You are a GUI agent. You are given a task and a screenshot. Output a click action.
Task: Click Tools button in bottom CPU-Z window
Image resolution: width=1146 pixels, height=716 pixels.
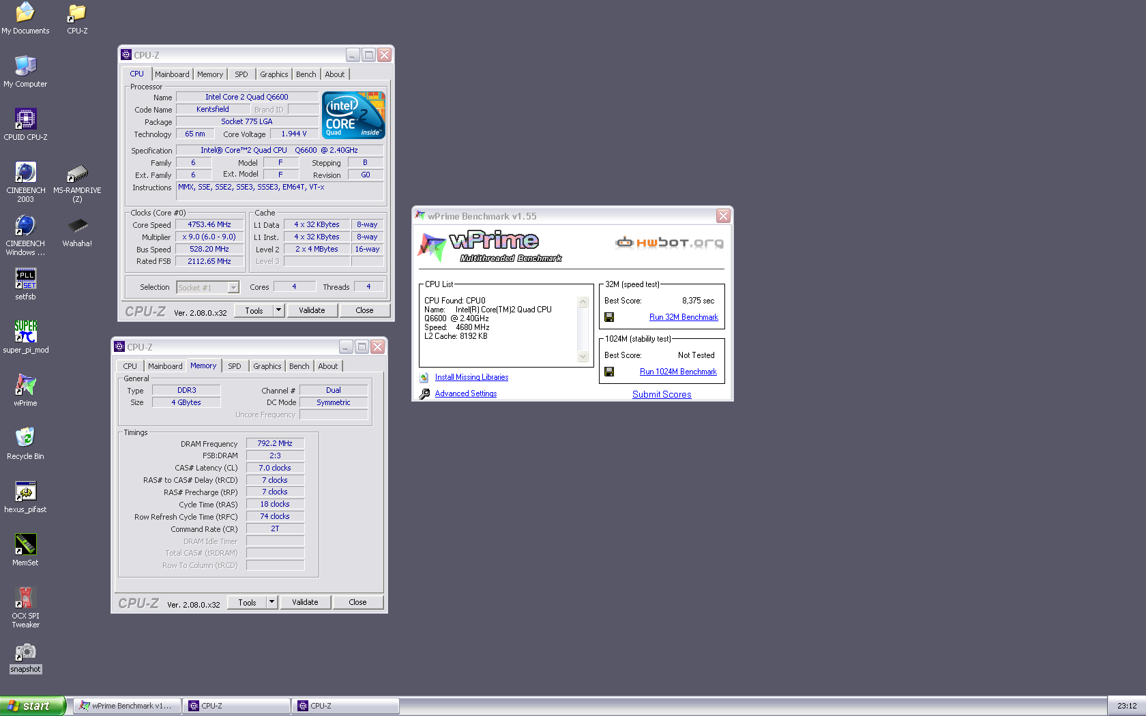tap(247, 602)
